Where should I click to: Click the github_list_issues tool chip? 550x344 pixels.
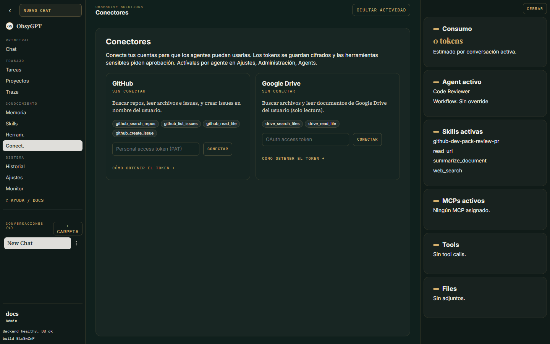click(181, 123)
